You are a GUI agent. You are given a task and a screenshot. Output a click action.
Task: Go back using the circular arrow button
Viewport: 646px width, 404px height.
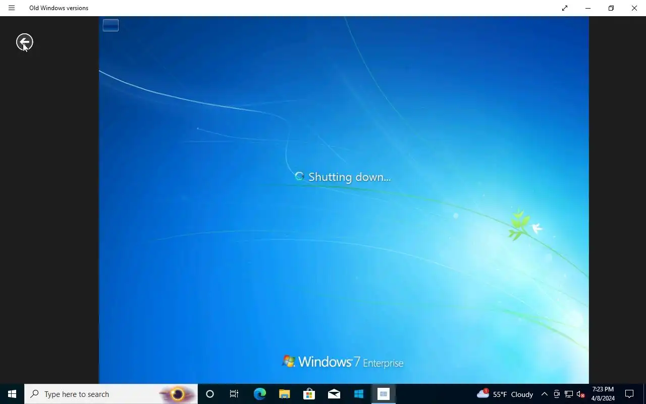(24, 42)
